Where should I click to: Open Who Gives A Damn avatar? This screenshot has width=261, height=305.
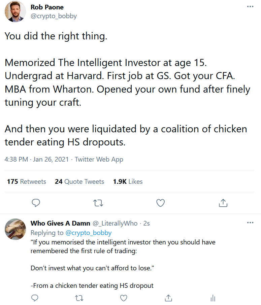(x=15, y=229)
